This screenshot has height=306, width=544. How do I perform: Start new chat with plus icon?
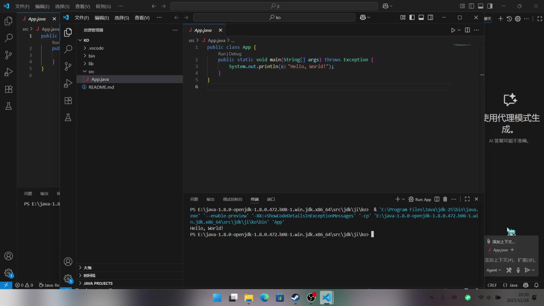point(501,19)
